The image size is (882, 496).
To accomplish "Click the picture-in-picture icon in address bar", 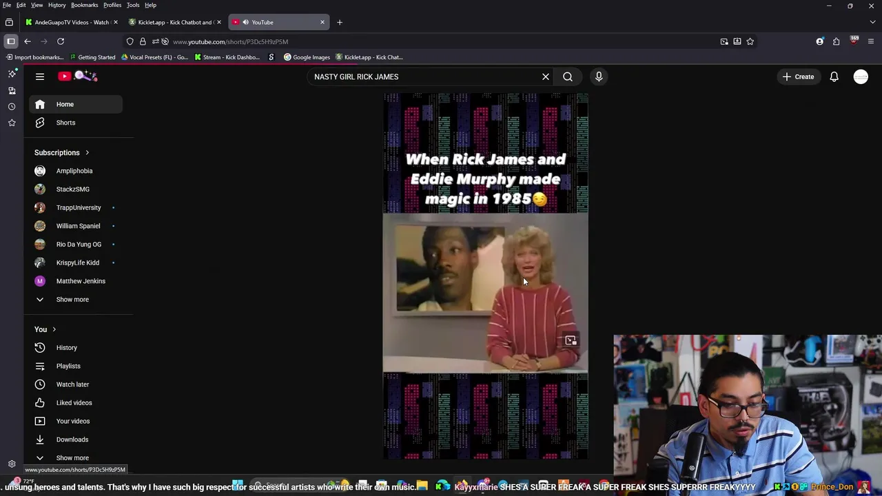I will click(x=724, y=41).
